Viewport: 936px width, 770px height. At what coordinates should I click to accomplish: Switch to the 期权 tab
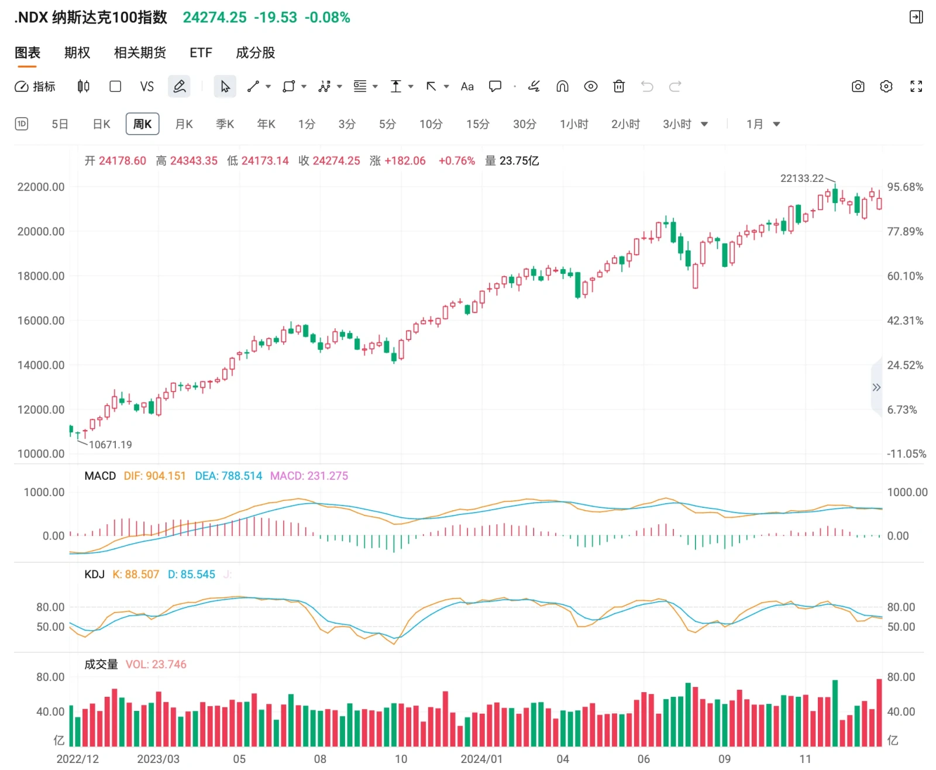tap(77, 53)
